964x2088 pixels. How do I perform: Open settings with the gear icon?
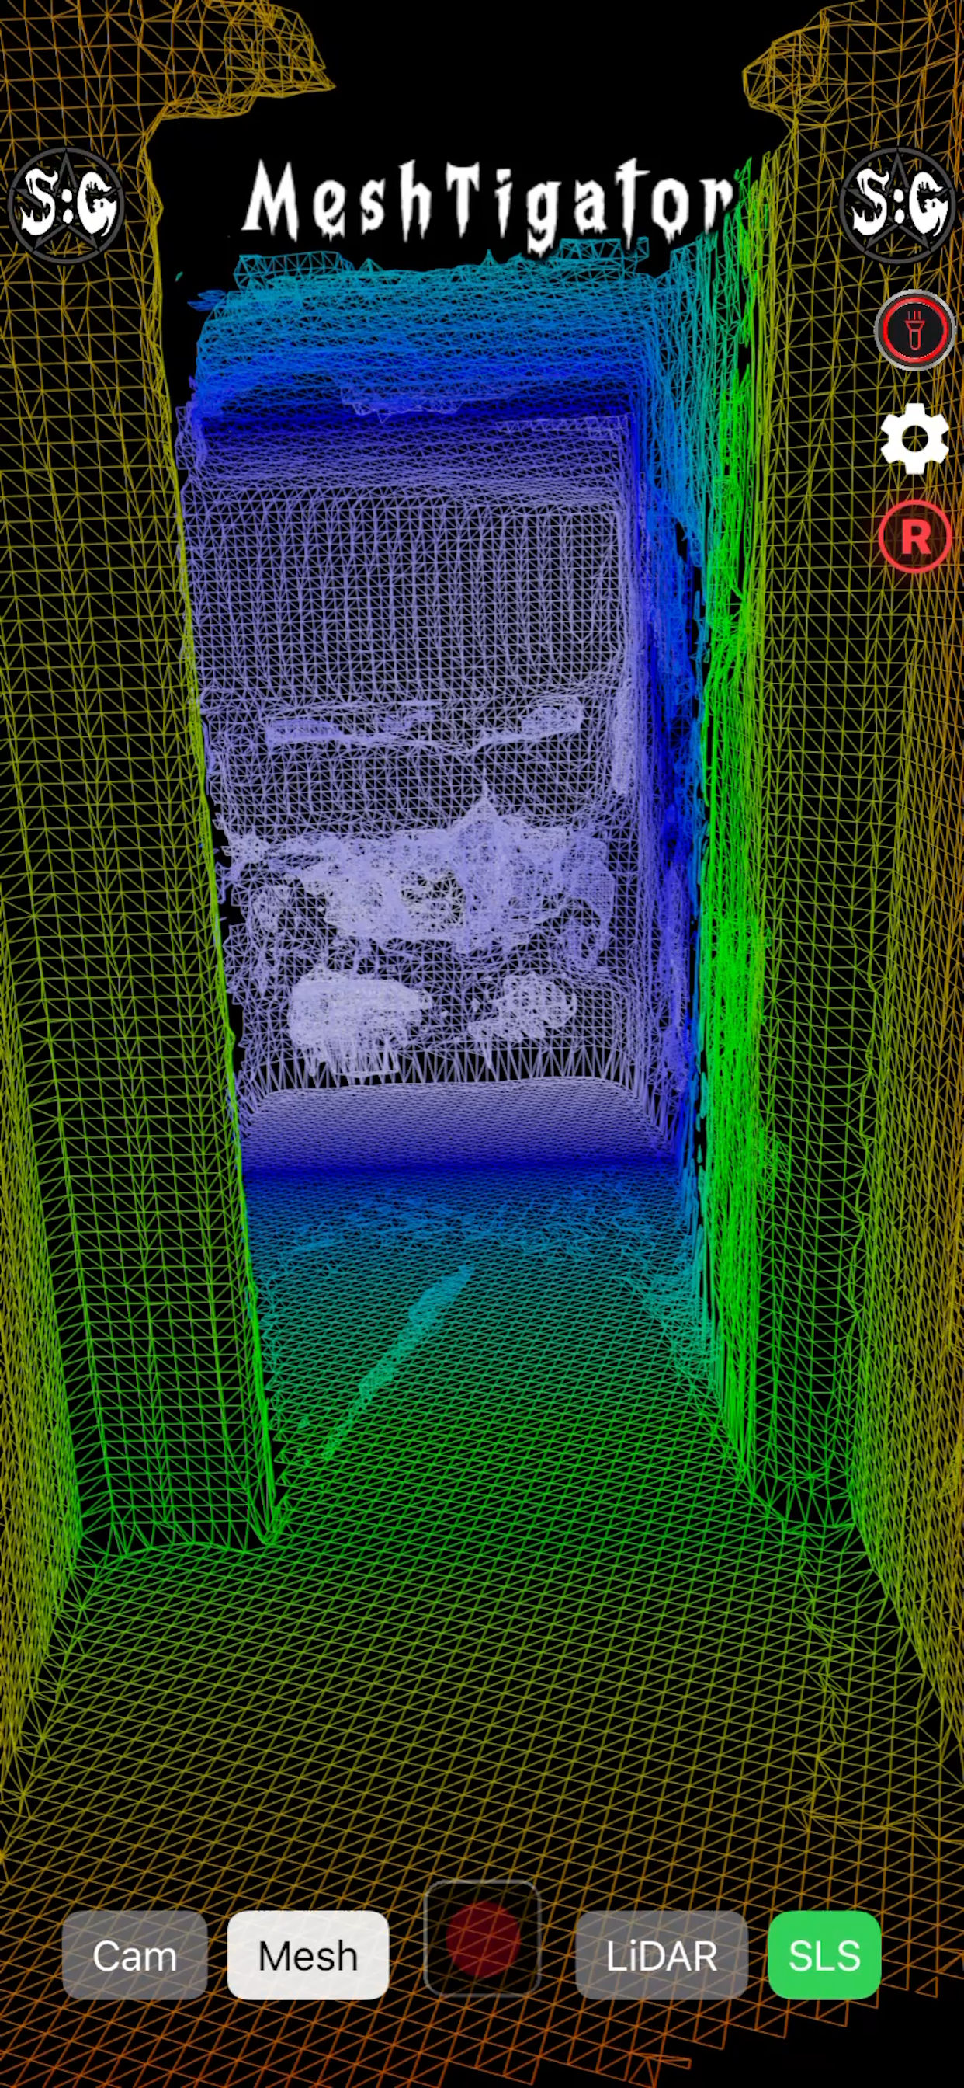pyautogui.click(x=914, y=439)
